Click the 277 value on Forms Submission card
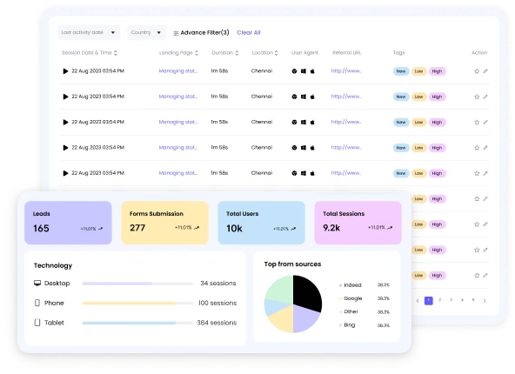This screenshot has height=374, width=515. point(137,228)
